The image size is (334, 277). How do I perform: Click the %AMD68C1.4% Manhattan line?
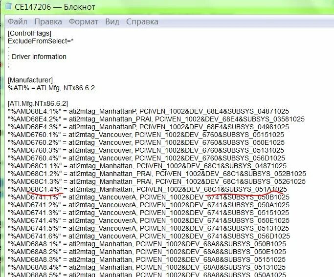tap(147, 189)
